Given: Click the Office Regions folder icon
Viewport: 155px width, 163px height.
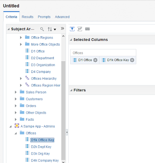Looking at the screenshot, I should pyautogui.click(x=27, y=37).
